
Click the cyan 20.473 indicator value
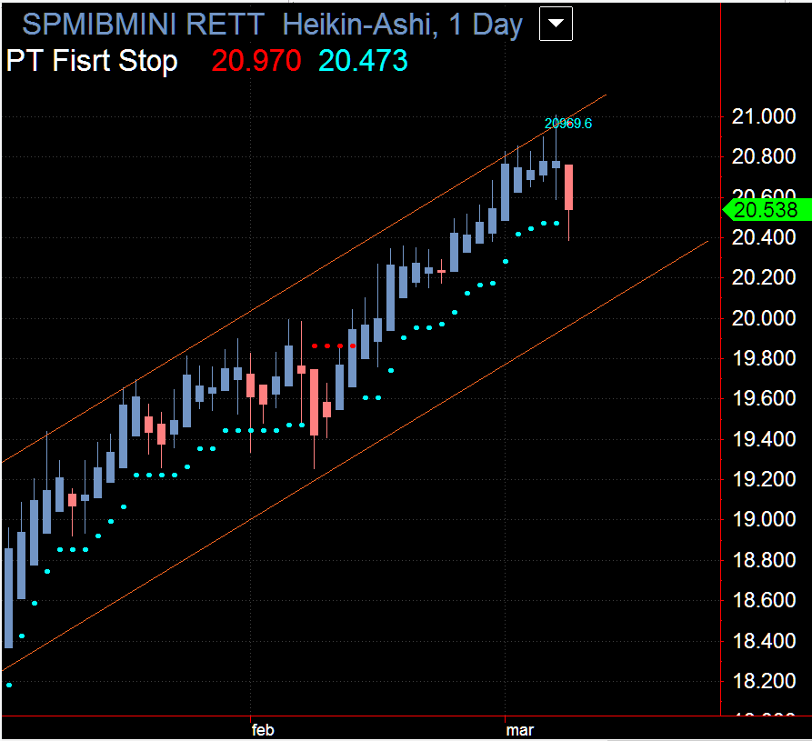[363, 61]
